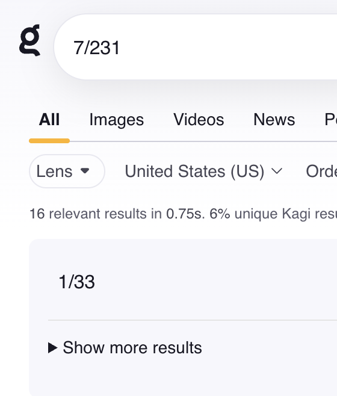Click the caret arrow inside Lens button
Image resolution: width=337 pixels, height=396 pixels.
(x=85, y=171)
